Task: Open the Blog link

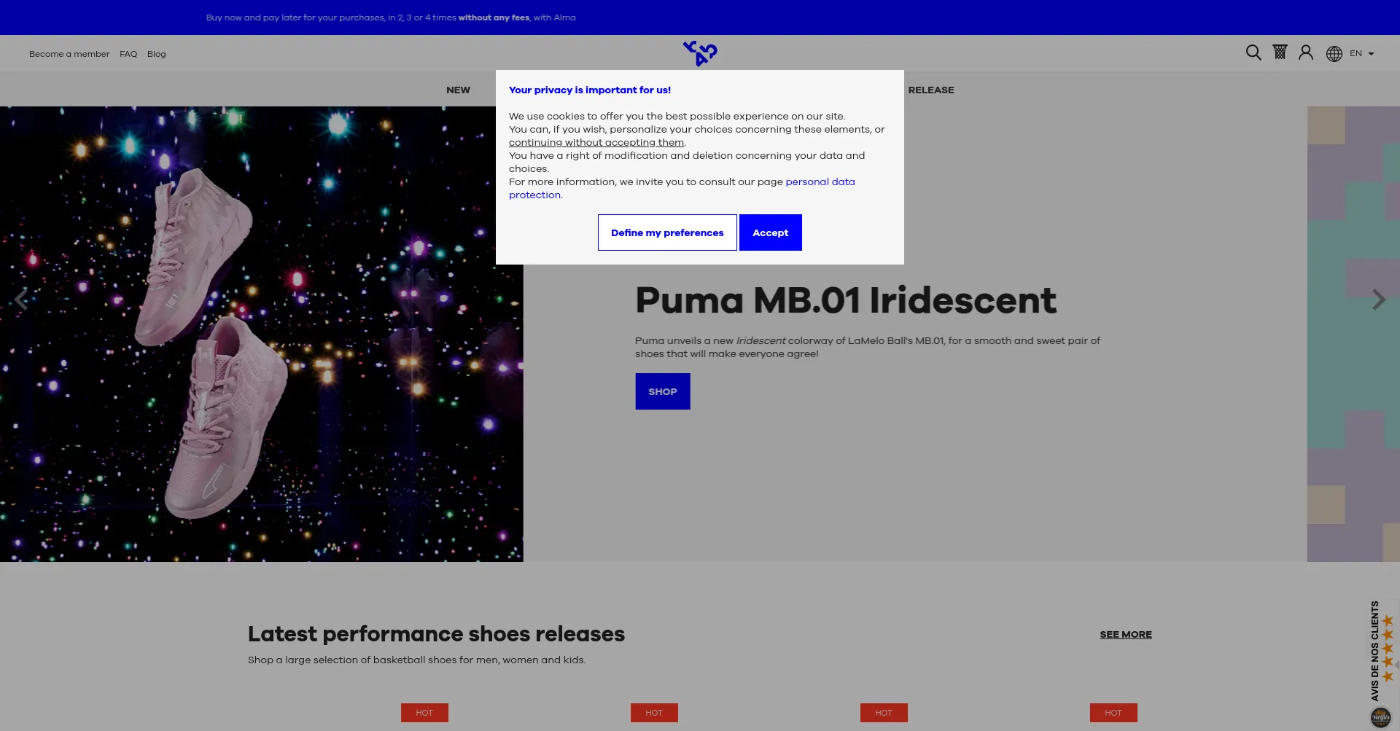Action: (157, 54)
